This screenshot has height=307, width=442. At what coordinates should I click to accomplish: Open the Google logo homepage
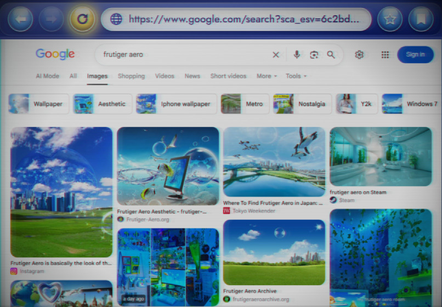click(x=55, y=54)
